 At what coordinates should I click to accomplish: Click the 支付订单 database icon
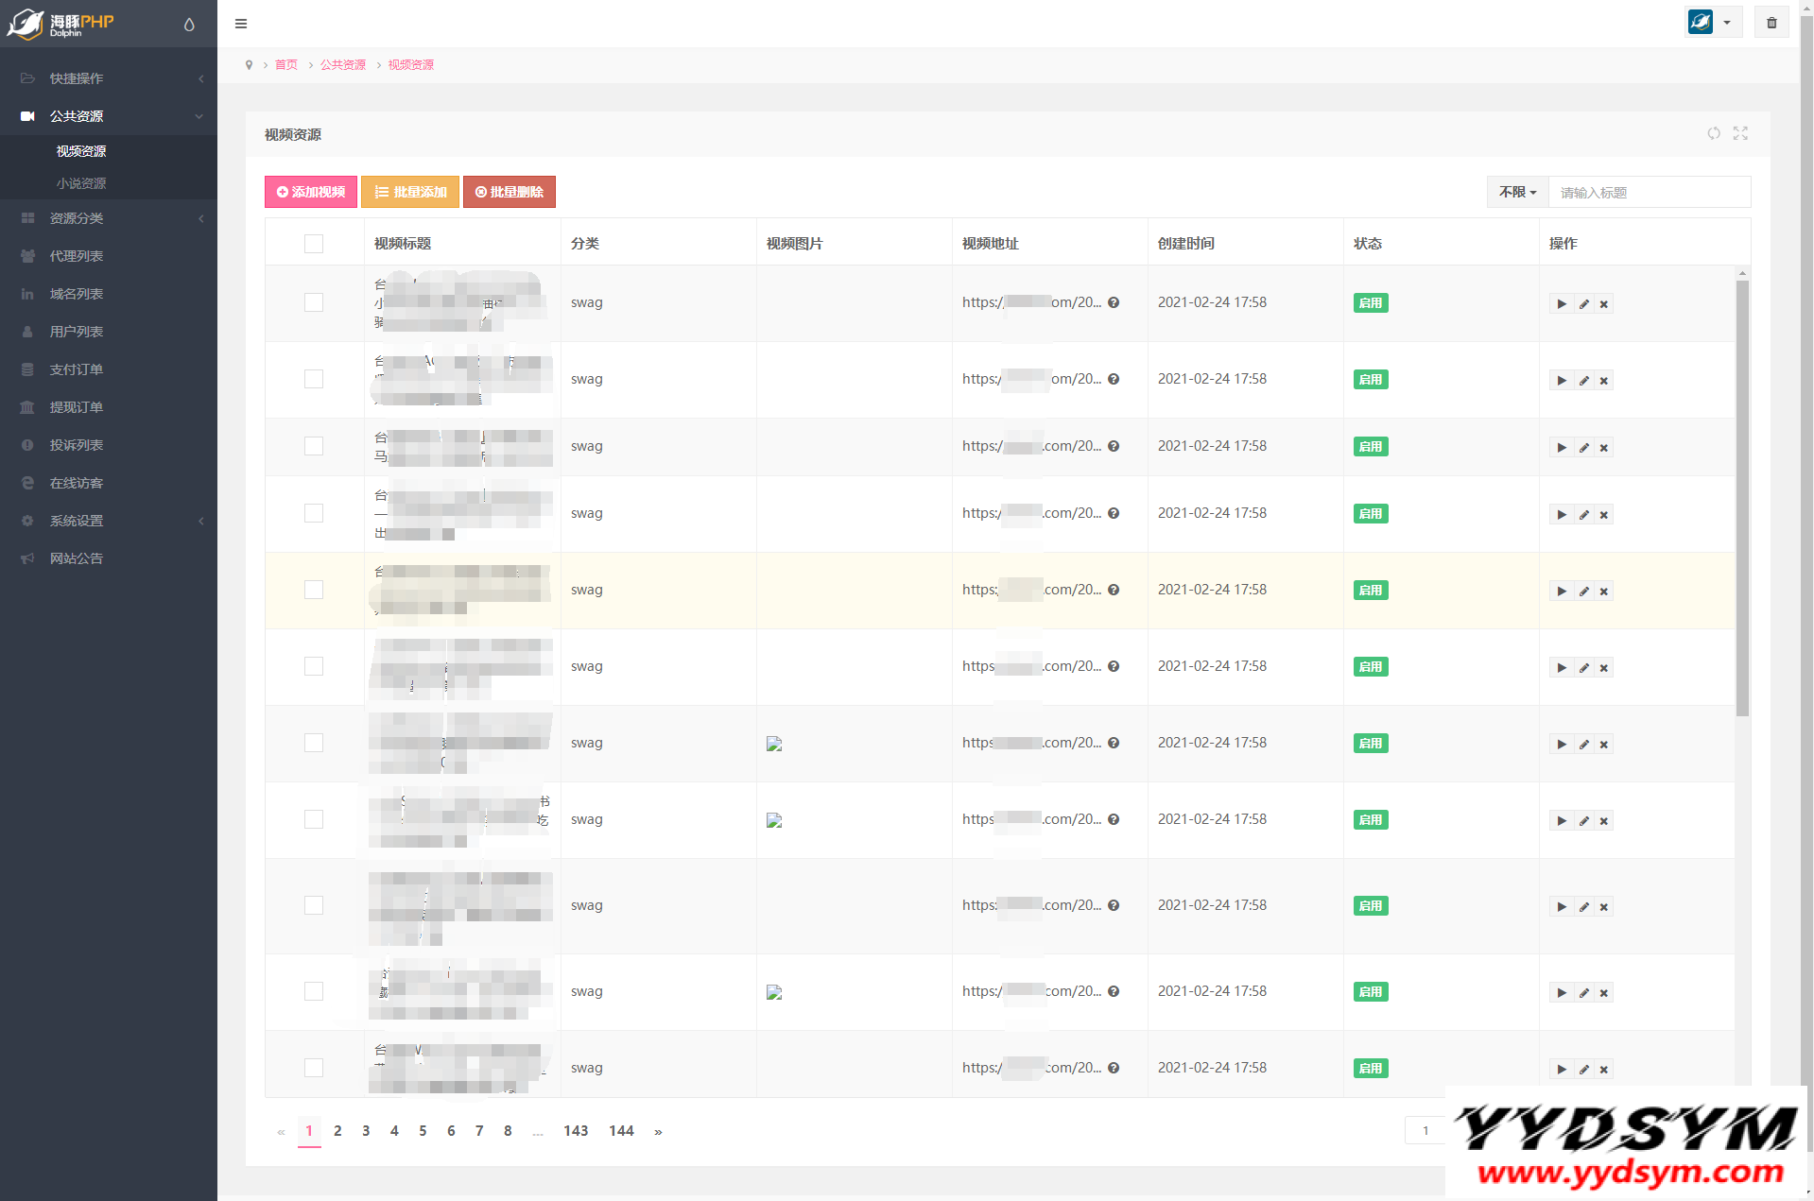coord(27,369)
